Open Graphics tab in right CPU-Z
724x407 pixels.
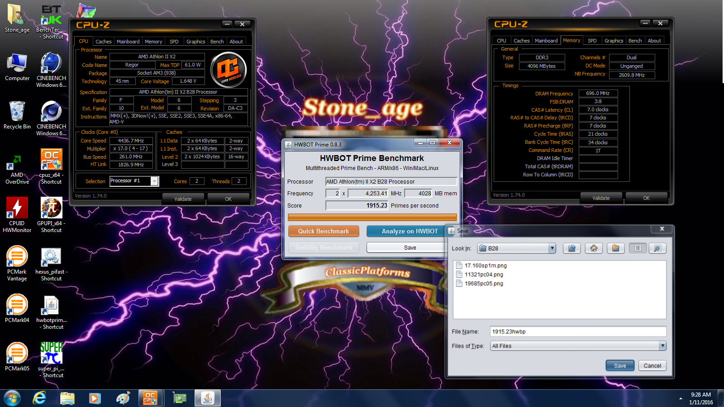614,41
